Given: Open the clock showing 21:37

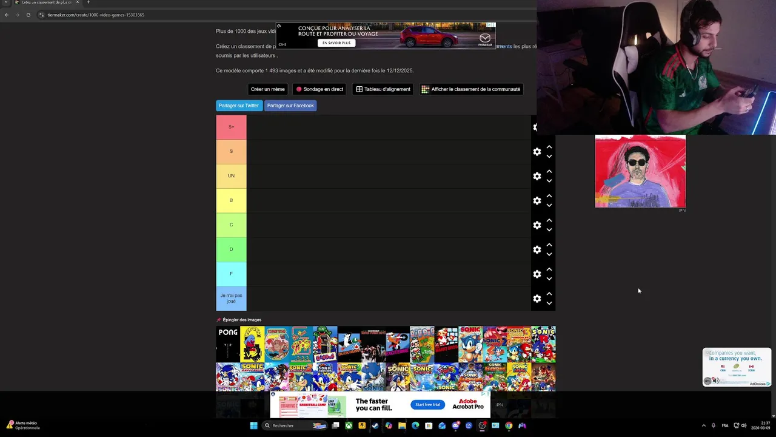Looking at the screenshot, I should click(761, 425).
